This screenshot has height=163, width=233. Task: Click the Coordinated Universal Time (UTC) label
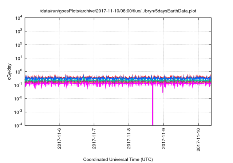pos(118,159)
